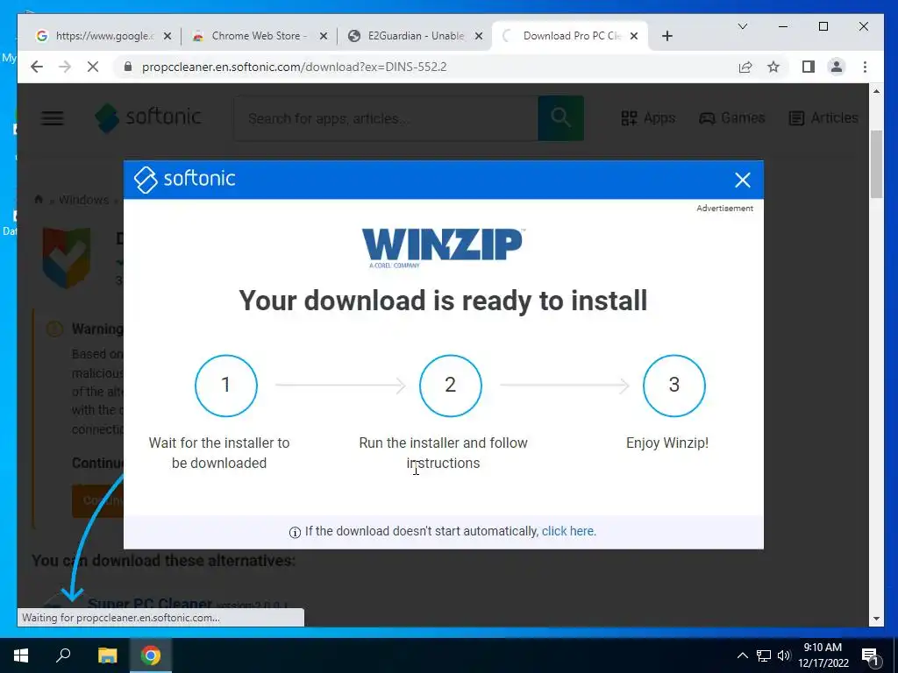Open the softonic hamburger menu
The width and height of the screenshot is (898, 673).
[52, 118]
